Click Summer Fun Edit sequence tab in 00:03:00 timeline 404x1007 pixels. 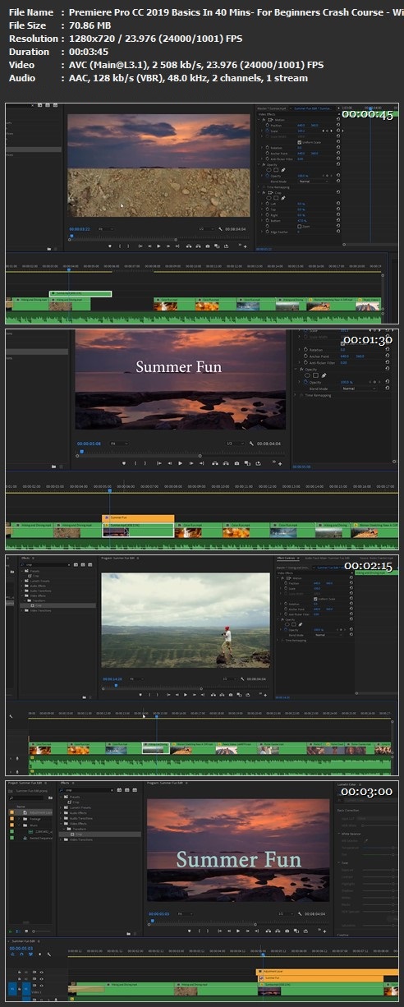[23, 941]
